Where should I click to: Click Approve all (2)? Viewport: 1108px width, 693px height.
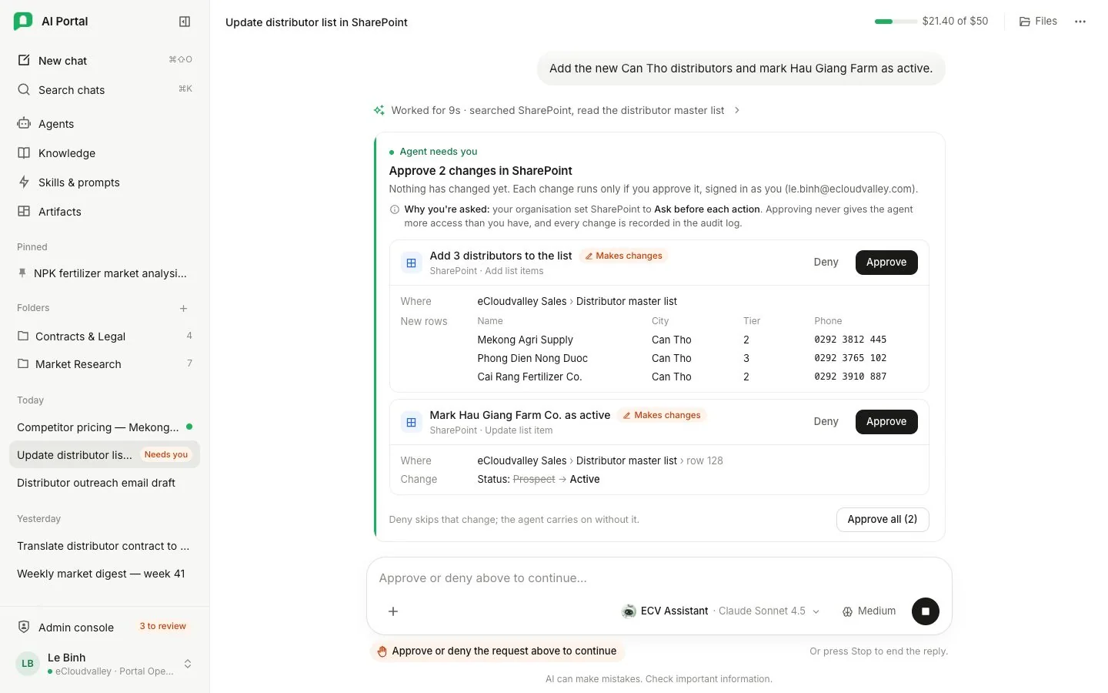(883, 519)
